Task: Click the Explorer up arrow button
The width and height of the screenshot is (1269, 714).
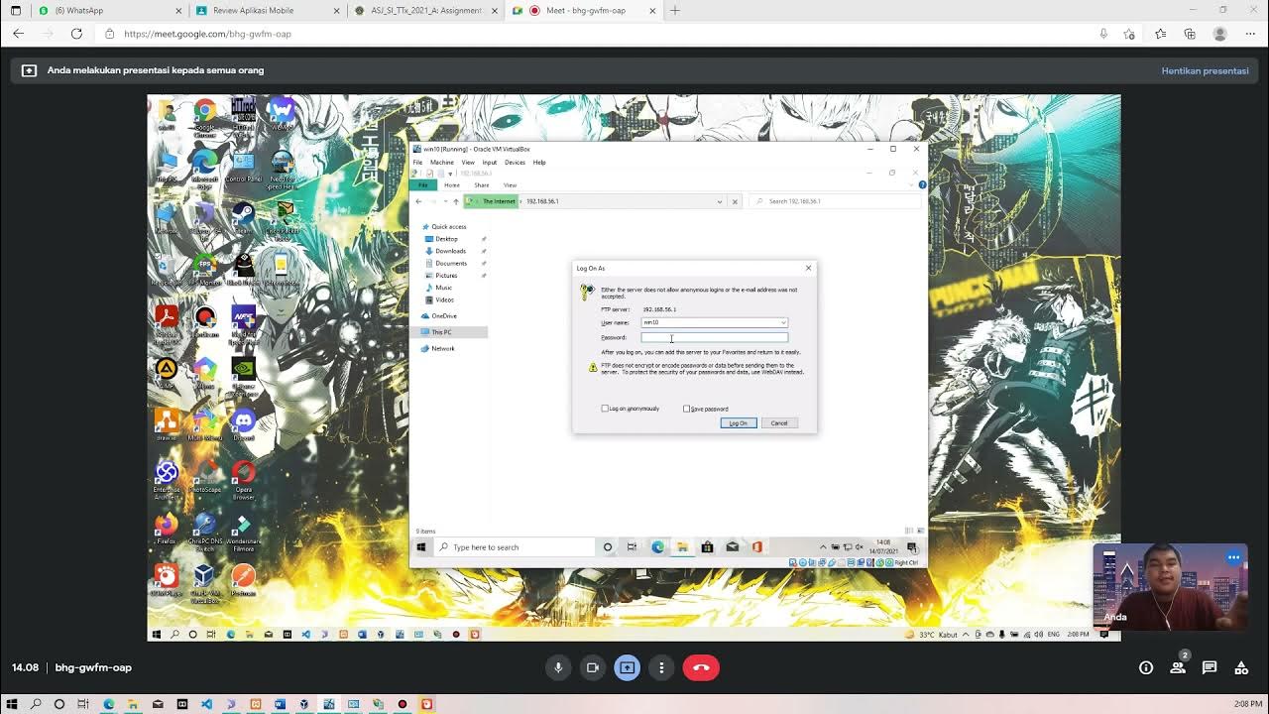Action: click(x=456, y=201)
